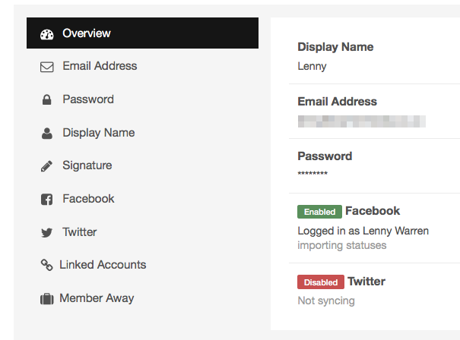The image size is (460, 340).
Task: Go to the Signature settings item
Action: pyautogui.click(x=143, y=165)
